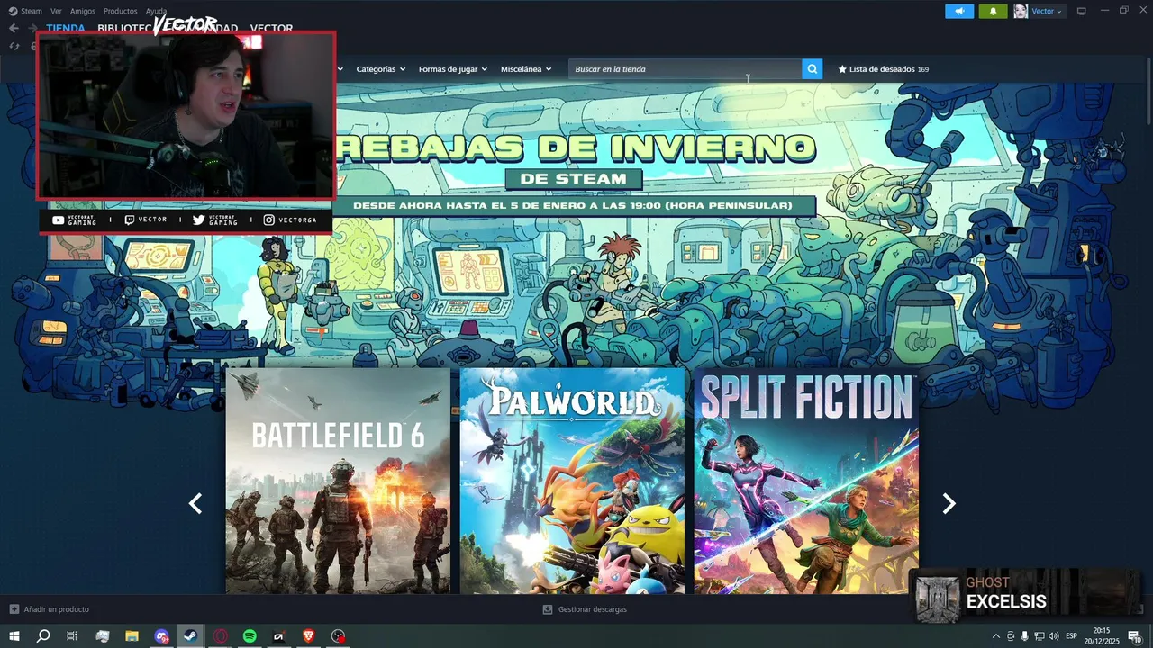Image resolution: width=1153 pixels, height=648 pixels.
Task: Click the plus icon to add a product
Action: (14, 609)
